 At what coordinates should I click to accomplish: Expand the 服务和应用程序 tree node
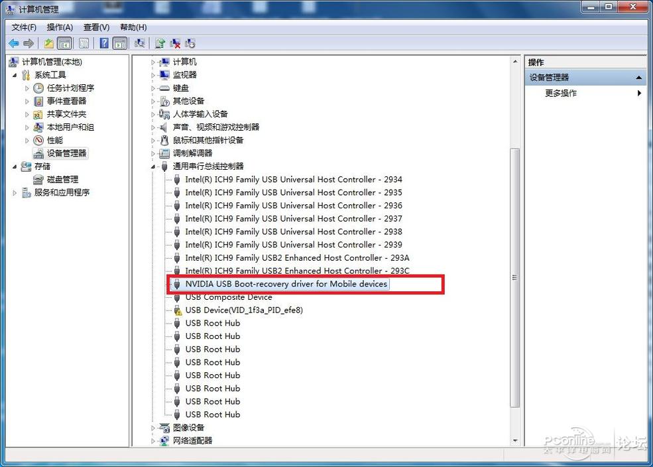[x=15, y=192]
